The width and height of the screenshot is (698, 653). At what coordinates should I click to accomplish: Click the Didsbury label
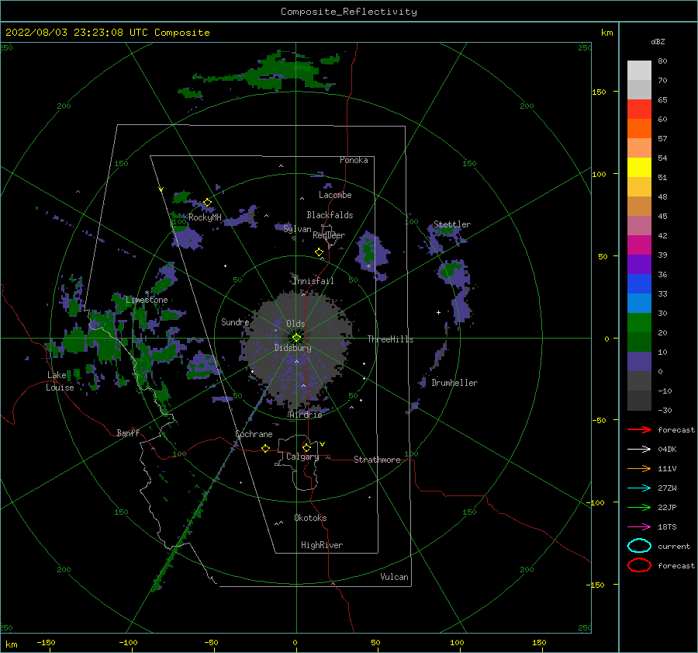pyautogui.click(x=292, y=348)
